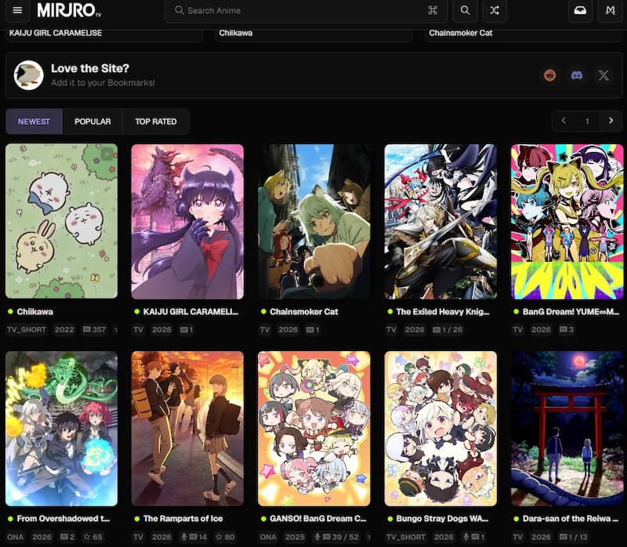Click the ONA tag under From Overshadowed
The width and height of the screenshot is (627, 547).
(x=15, y=537)
